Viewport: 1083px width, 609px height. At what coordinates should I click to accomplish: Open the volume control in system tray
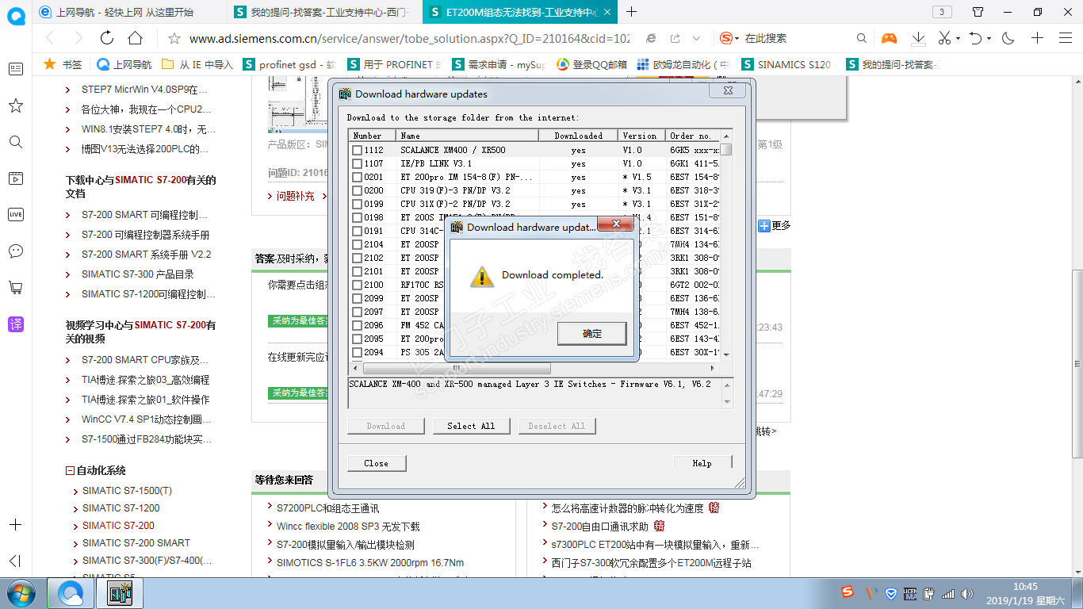[x=966, y=593]
